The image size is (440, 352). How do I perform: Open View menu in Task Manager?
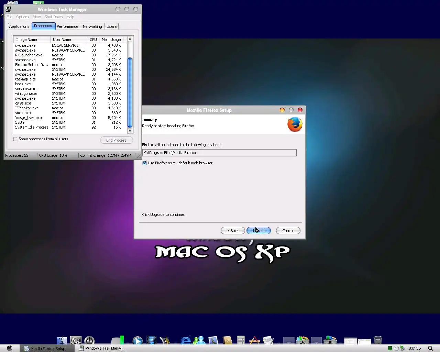pos(37,17)
